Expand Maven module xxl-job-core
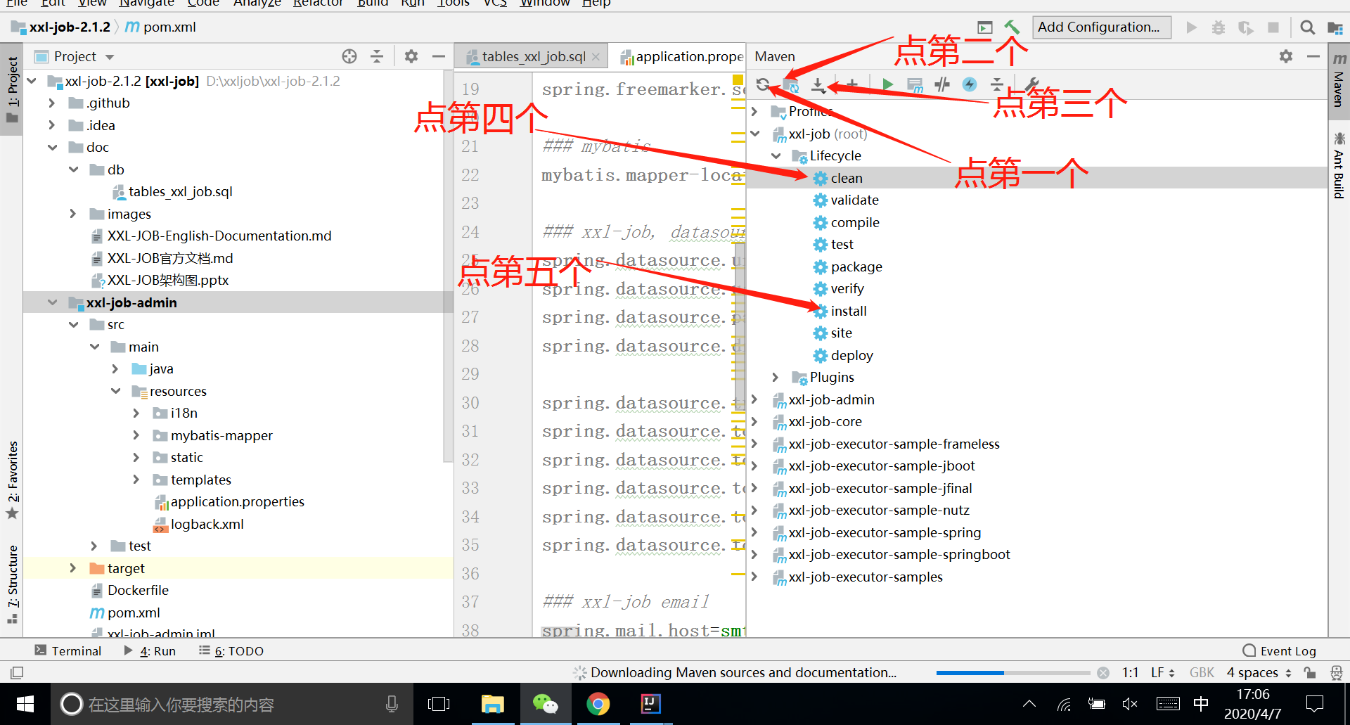This screenshot has height=725, width=1350. pos(754,422)
